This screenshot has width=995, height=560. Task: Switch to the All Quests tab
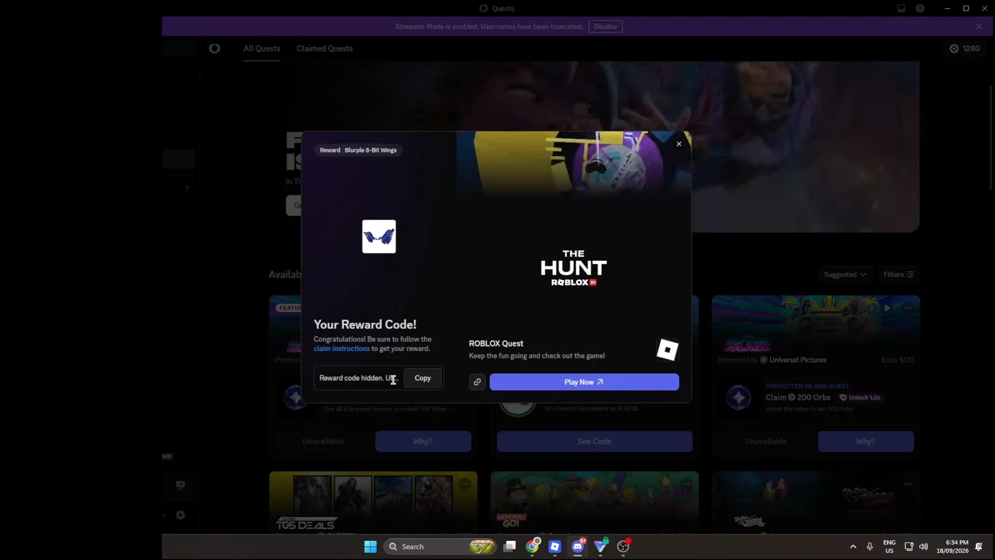(261, 49)
